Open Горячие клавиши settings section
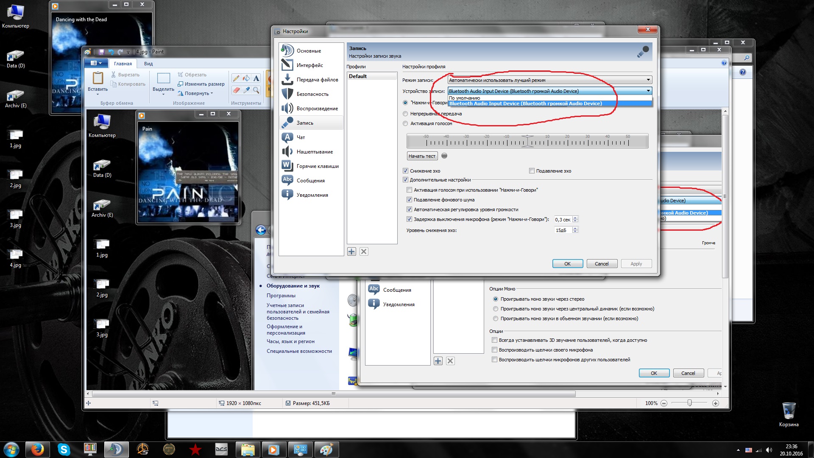814x458 pixels. click(311, 166)
